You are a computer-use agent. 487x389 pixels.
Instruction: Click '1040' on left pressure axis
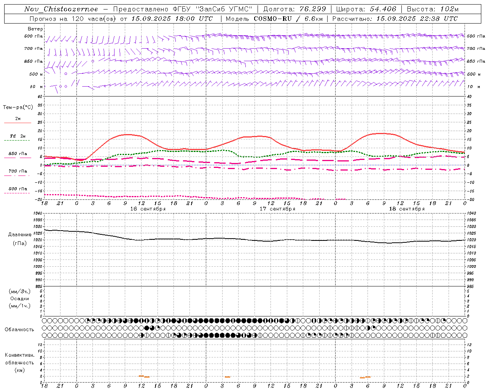[x=38, y=213]
